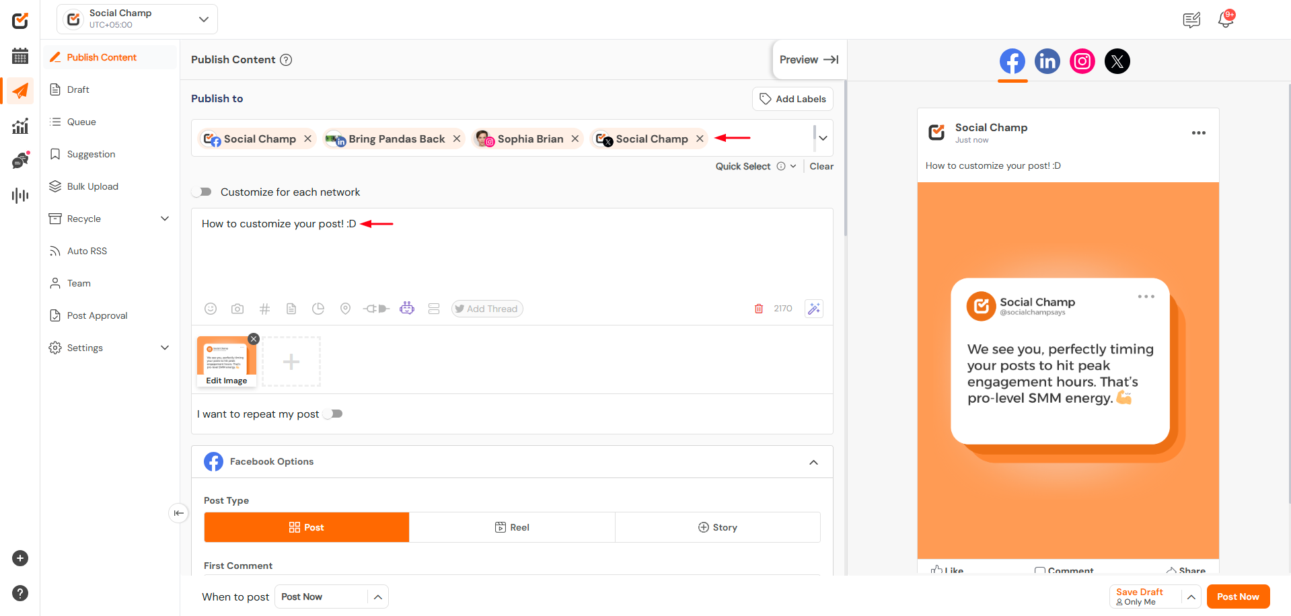Open the help question mark at bottom left
The height and width of the screenshot is (616, 1291).
pos(20,593)
